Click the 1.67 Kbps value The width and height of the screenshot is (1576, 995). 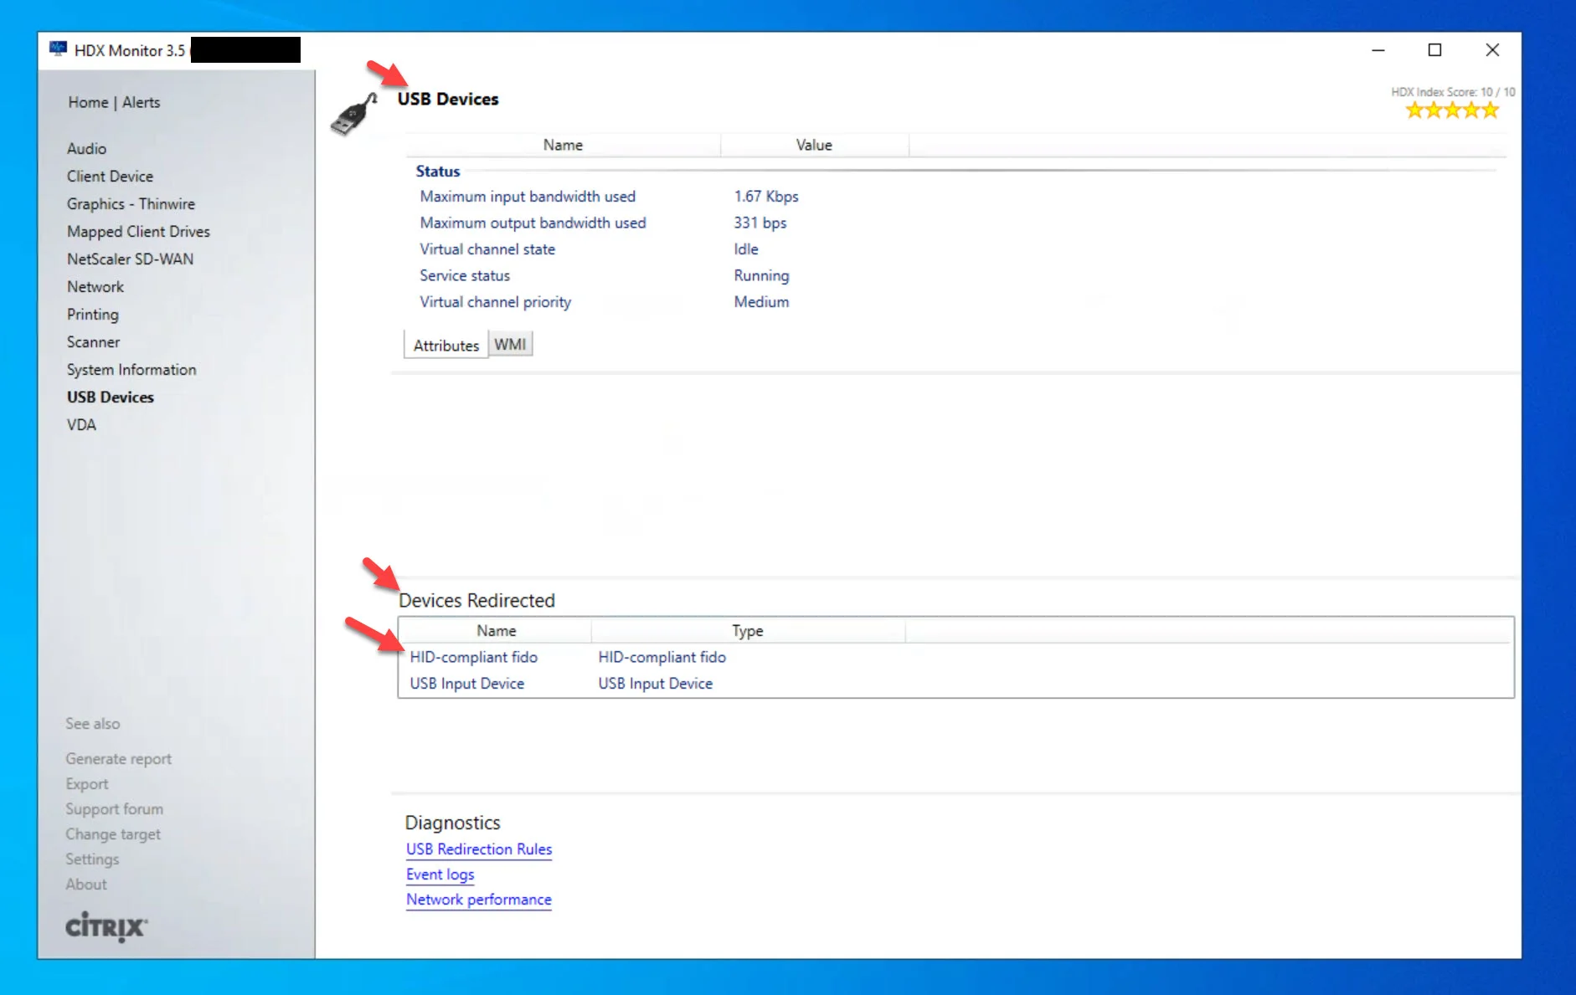click(765, 196)
